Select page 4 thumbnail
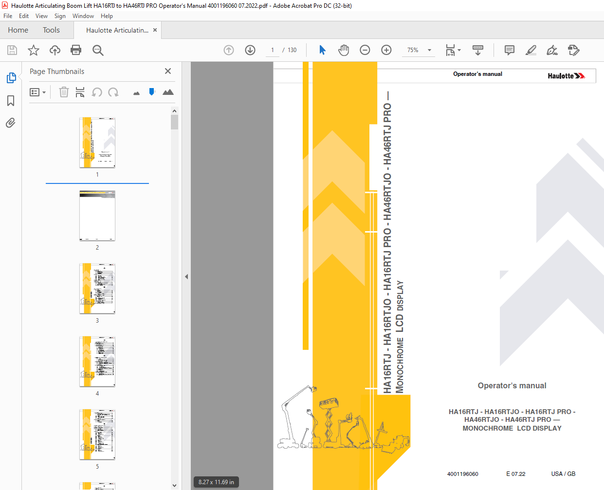604x490 pixels. pos(97,362)
